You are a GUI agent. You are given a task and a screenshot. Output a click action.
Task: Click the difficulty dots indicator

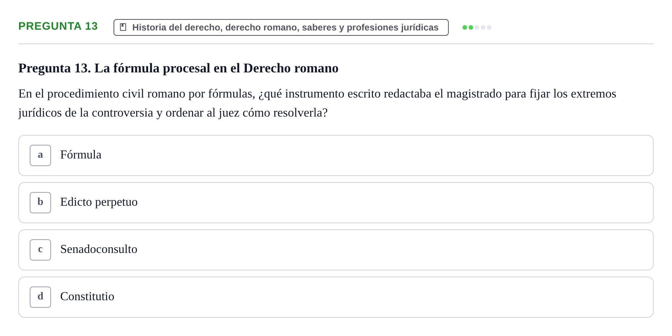(x=477, y=27)
